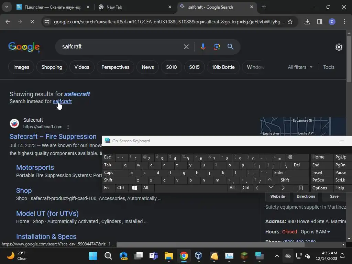This screenshot has width=352, height=264.
Task: Clear the Google search box
Action: 186,47
